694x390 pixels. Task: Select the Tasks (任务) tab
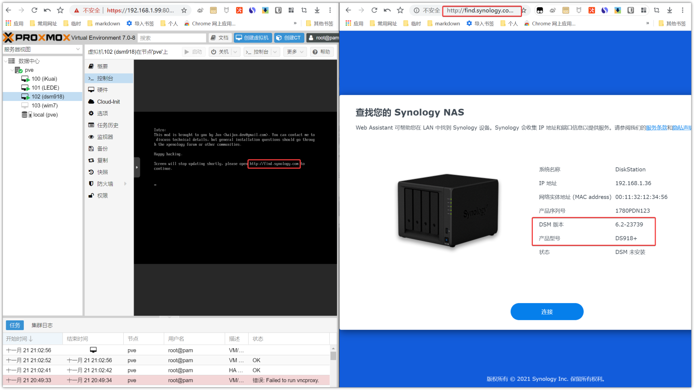click(15, 325)
